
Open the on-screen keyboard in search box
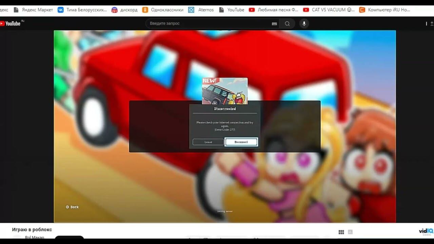[x=274, y=24]
